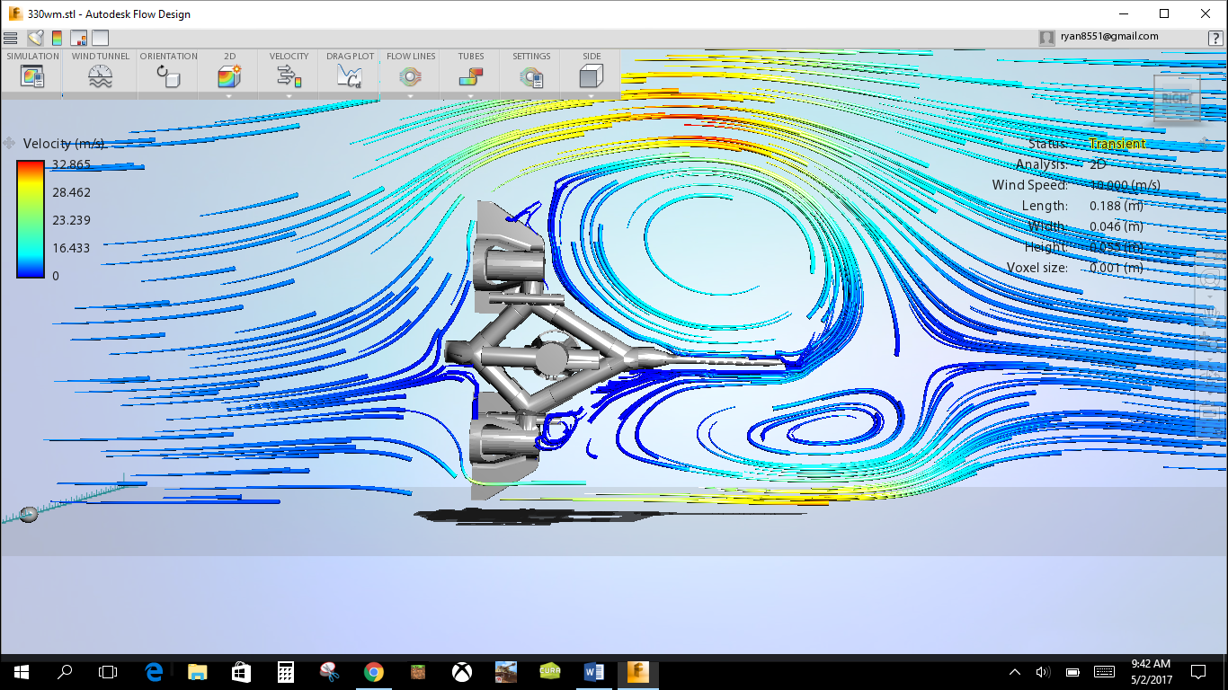This screenshot has width=1228, height=690.
Task: Expand the Tubes dropdown arrow
Action: [x=470, y=95]
